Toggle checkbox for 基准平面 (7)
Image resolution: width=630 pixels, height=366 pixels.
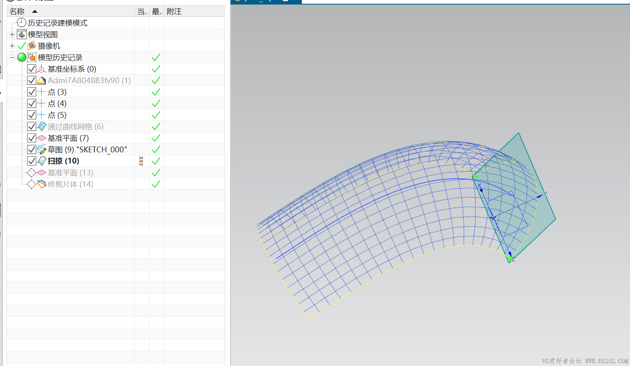[32, 138]
